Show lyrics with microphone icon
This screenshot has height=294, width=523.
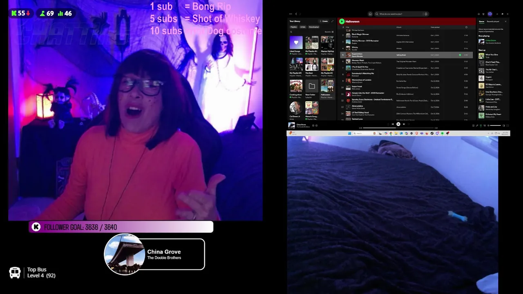click(x=477, y=125)
